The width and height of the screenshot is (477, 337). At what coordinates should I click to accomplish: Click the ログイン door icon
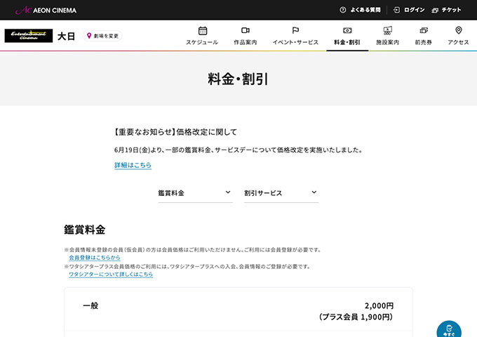pos(396,10)
